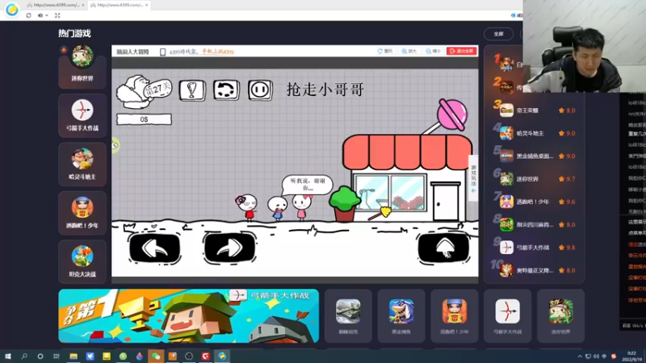Open 弓箭手大作战 in the left sidebar
The height and width of the screenshot is (363, 646).
coord(82,115)
